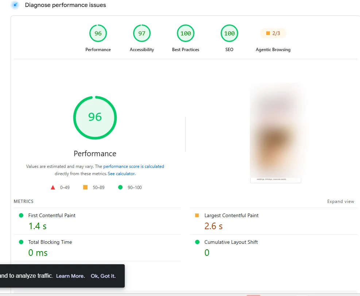This screenshot has height=296, width=360.
Task: Open the Performance 96 score gauge
Action: tap(98, 33)
